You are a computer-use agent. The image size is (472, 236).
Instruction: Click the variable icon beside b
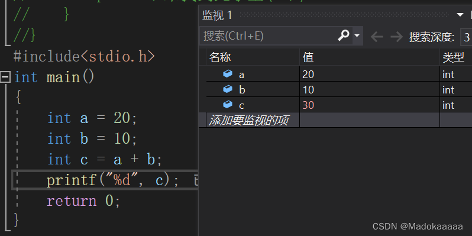(x=228, y=89)
